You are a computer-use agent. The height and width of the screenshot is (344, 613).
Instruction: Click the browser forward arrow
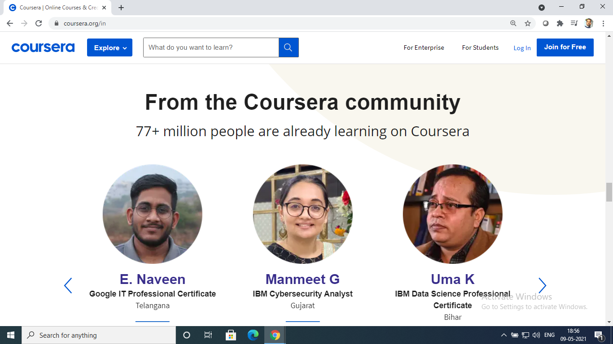[x=24, y=23]
